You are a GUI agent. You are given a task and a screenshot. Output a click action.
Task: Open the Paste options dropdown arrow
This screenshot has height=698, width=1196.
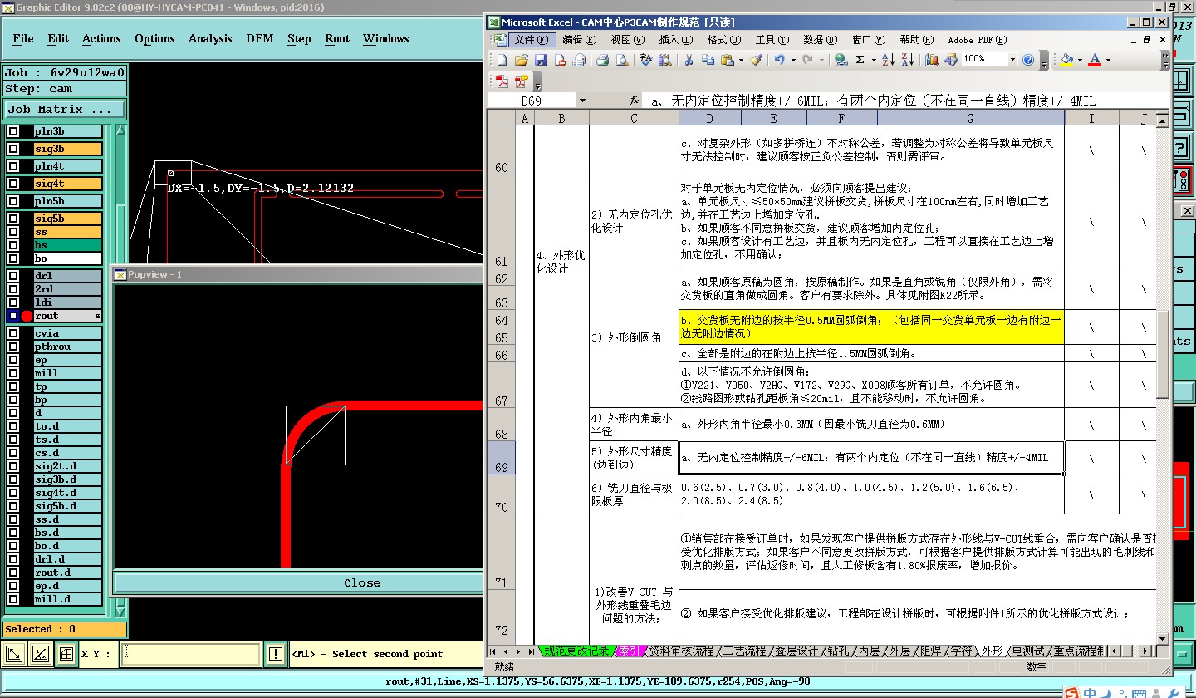coord(740,60)
